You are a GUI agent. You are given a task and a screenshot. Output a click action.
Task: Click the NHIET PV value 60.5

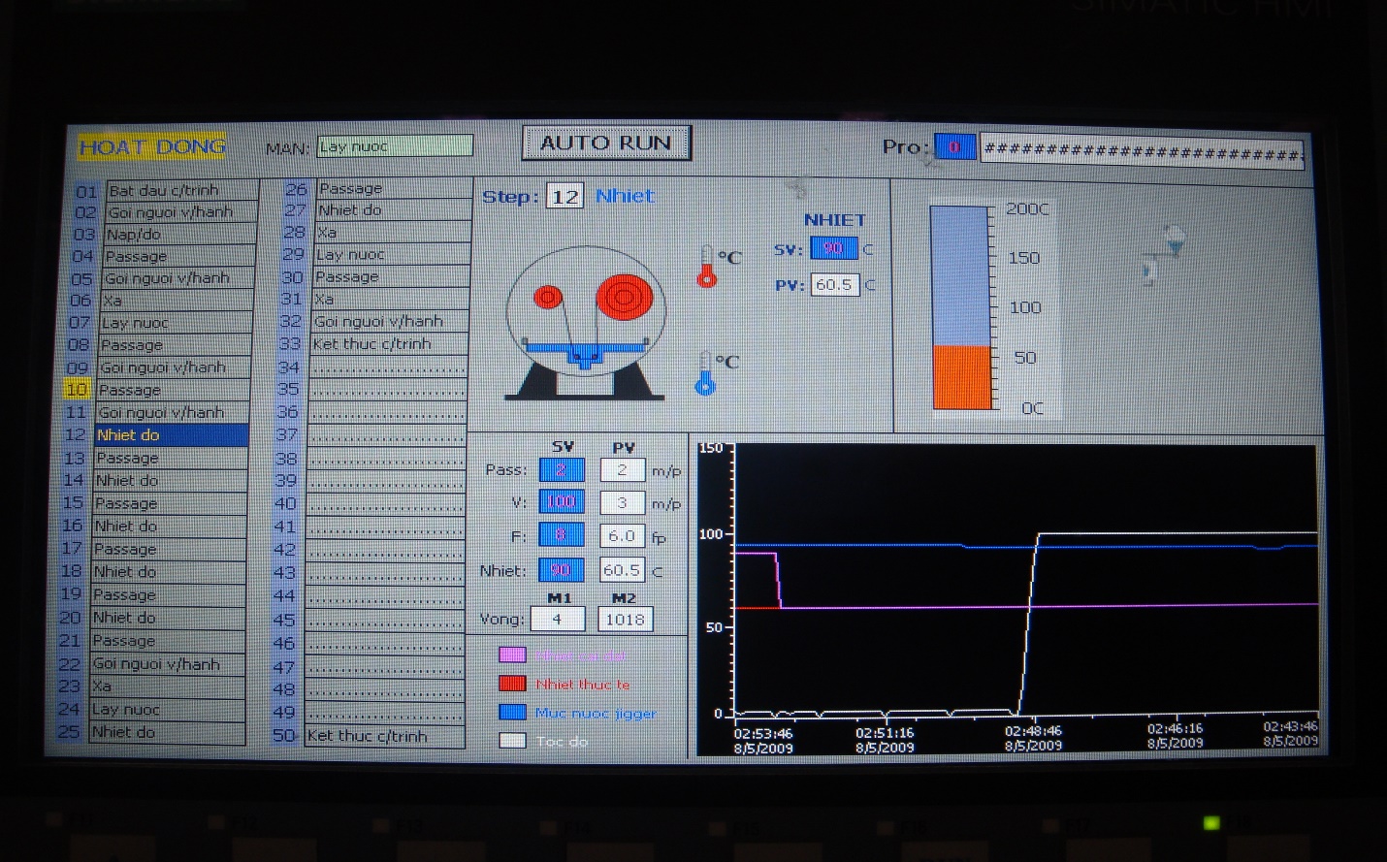tap(835, 285)
